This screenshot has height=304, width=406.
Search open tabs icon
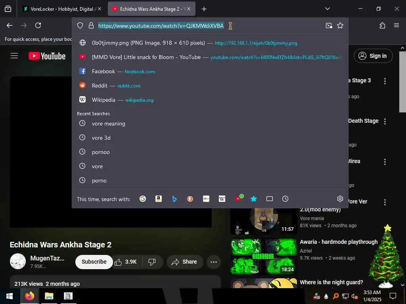point(270,199)
